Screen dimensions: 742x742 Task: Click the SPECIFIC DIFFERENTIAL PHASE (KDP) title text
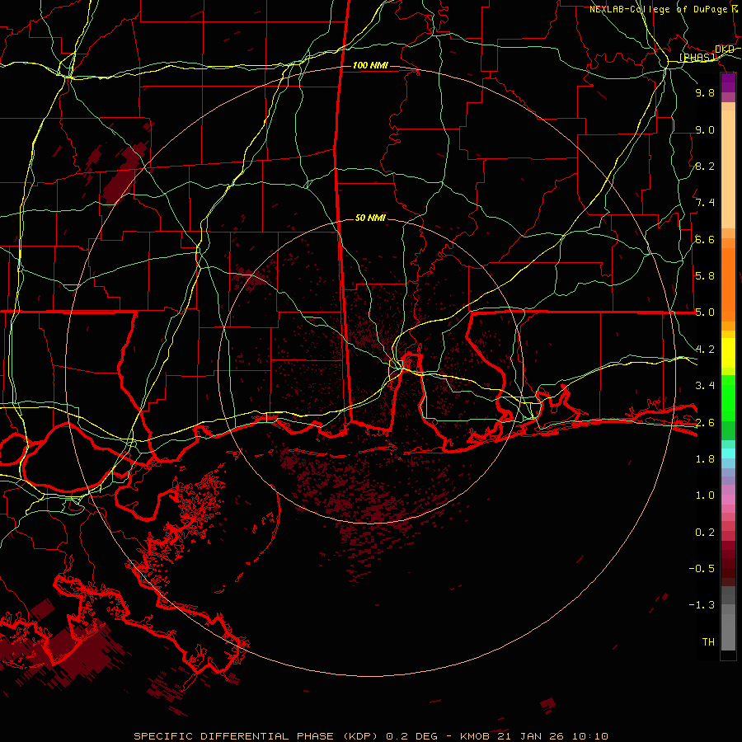(256, 736)
